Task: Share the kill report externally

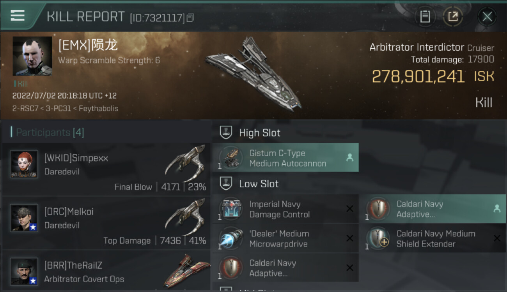Action: coord(453,16)
